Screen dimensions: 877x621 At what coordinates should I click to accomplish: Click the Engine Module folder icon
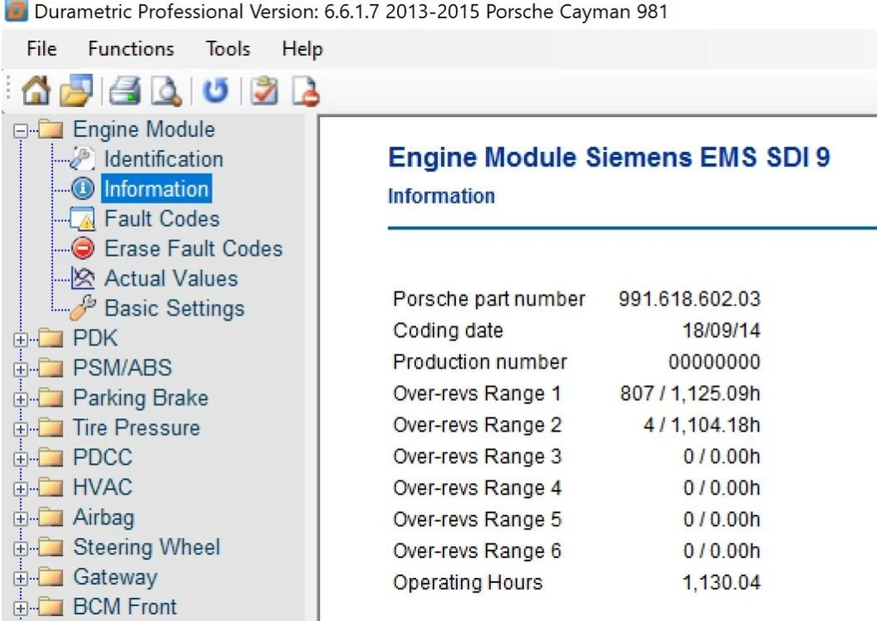51,129
